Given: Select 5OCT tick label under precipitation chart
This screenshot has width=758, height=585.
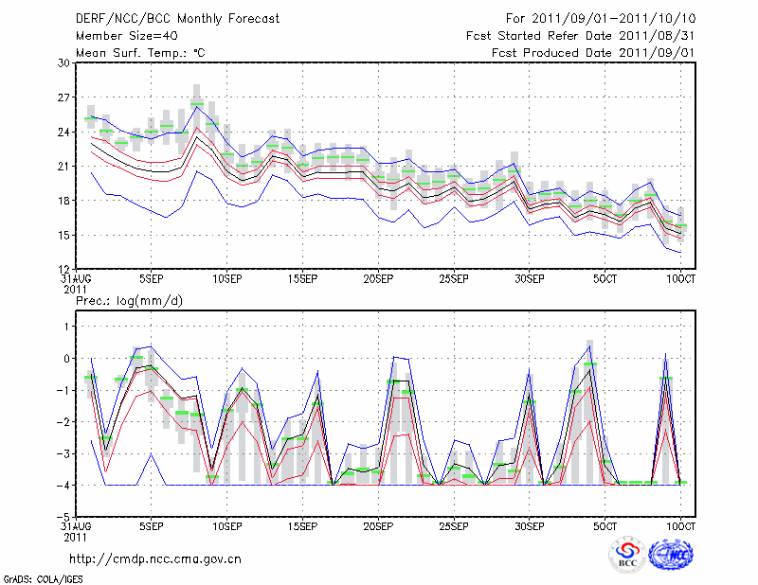Looking at the screenshot, I should pyautogui.click(x=605, y=526).
